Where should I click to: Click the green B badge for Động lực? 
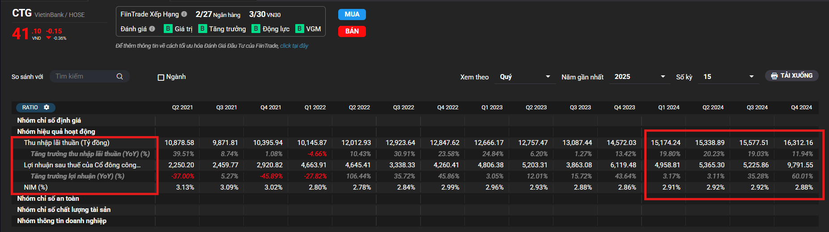click(256, 29)
